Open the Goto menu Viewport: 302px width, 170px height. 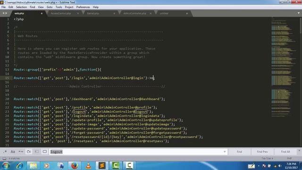pos(50,7)
